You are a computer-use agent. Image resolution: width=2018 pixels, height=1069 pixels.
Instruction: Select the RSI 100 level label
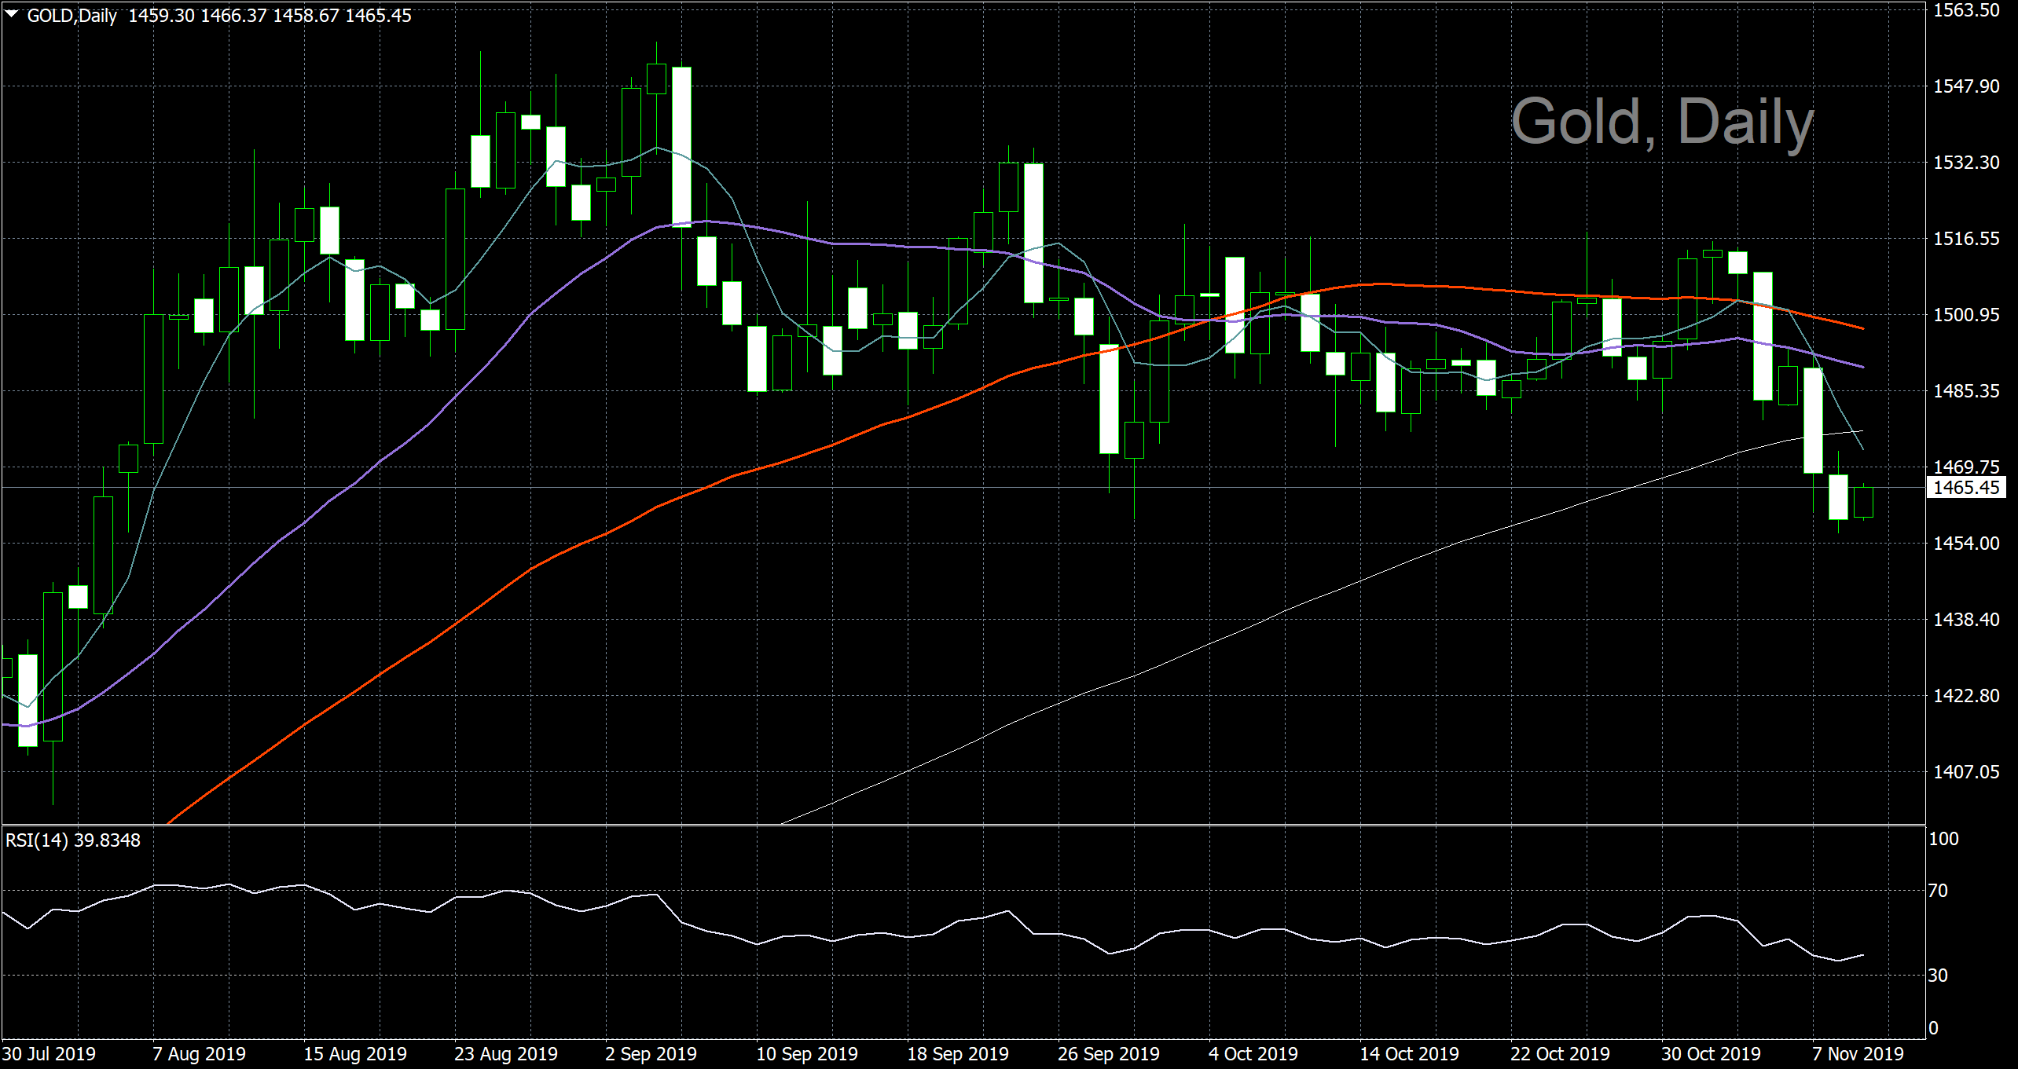(x=1943, y=839)
